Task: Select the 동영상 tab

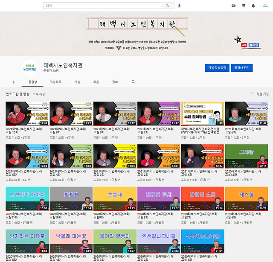Action: coord(32,82)
